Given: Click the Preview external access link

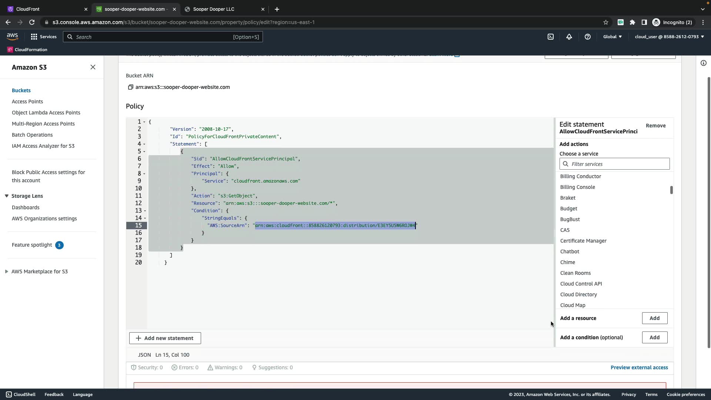Looking at the screenshot, I should pyautogui.click(x=639, y=367).
